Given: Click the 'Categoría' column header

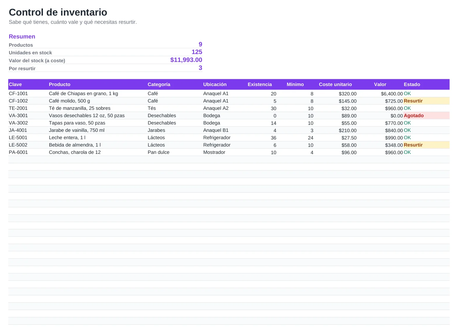Looking at the screenshot, I should point(159,84).
